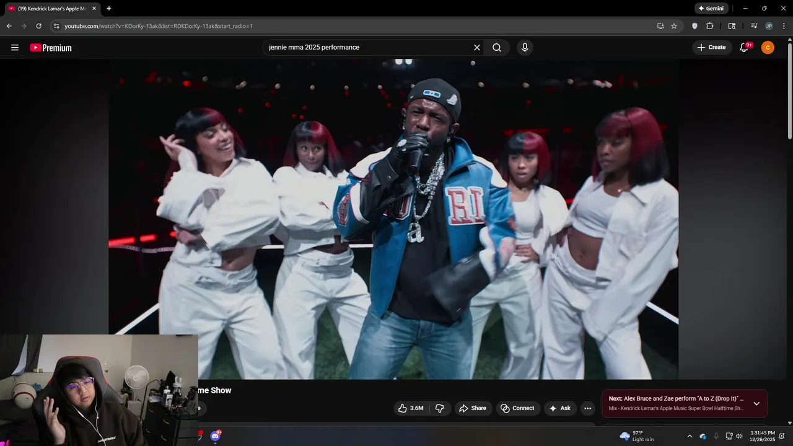Viewport: 793px width, 446px height.
Task: Open Windows notification bell in taskbar
Action: coord(782,436)
